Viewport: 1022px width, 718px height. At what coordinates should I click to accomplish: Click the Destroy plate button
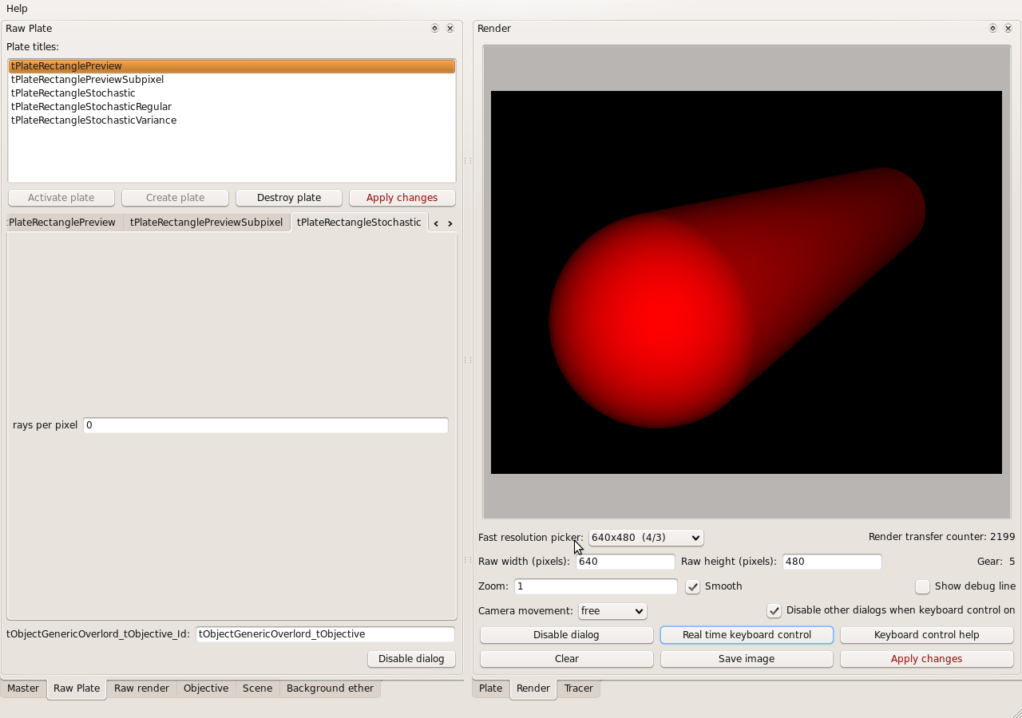[x=288, y=198]
